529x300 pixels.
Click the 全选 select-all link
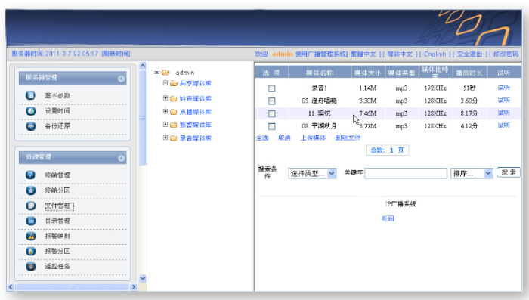click(x=262, y=138)
